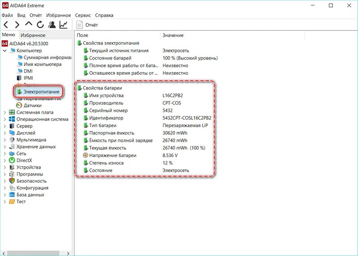Click the Отчёт report document icon
This screenshot has width=358, height=256.
click(80, 25)
